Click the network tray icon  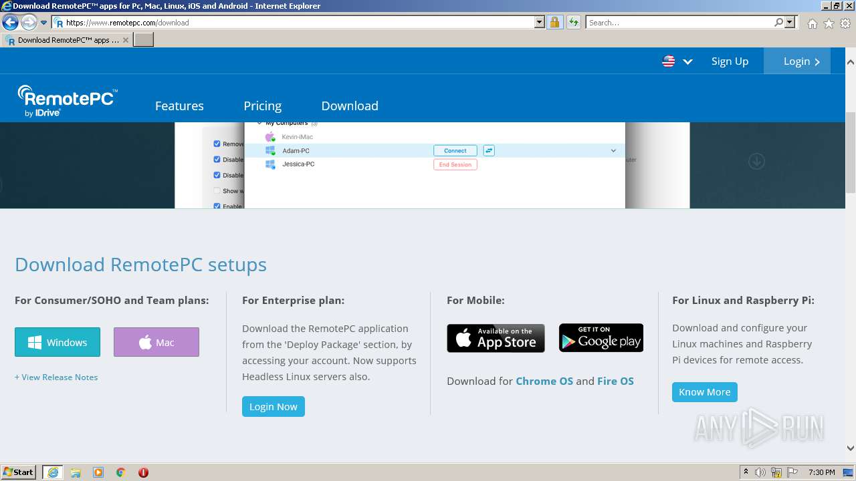pyautogui.click(x=776, y=472)
